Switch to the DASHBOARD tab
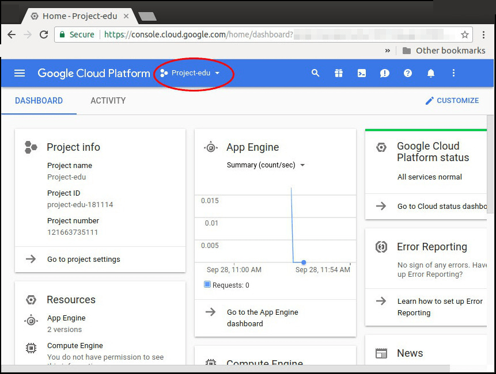 [x=39, y=101]
